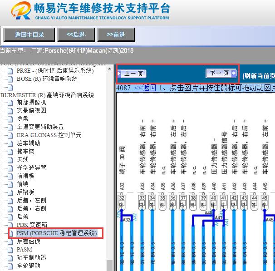Select ERA-GLONASS 控制单元
Image resolution: width=275 pixels, height=271 pixels.
click(x=49, y=135)
